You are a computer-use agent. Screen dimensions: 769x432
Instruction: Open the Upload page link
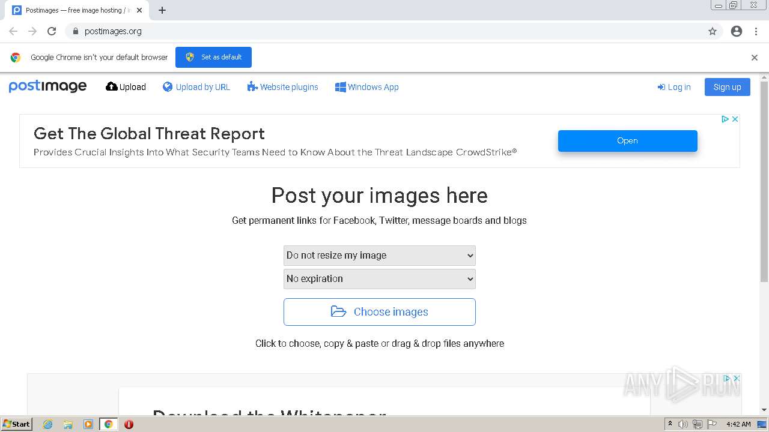tap(126, 87)
